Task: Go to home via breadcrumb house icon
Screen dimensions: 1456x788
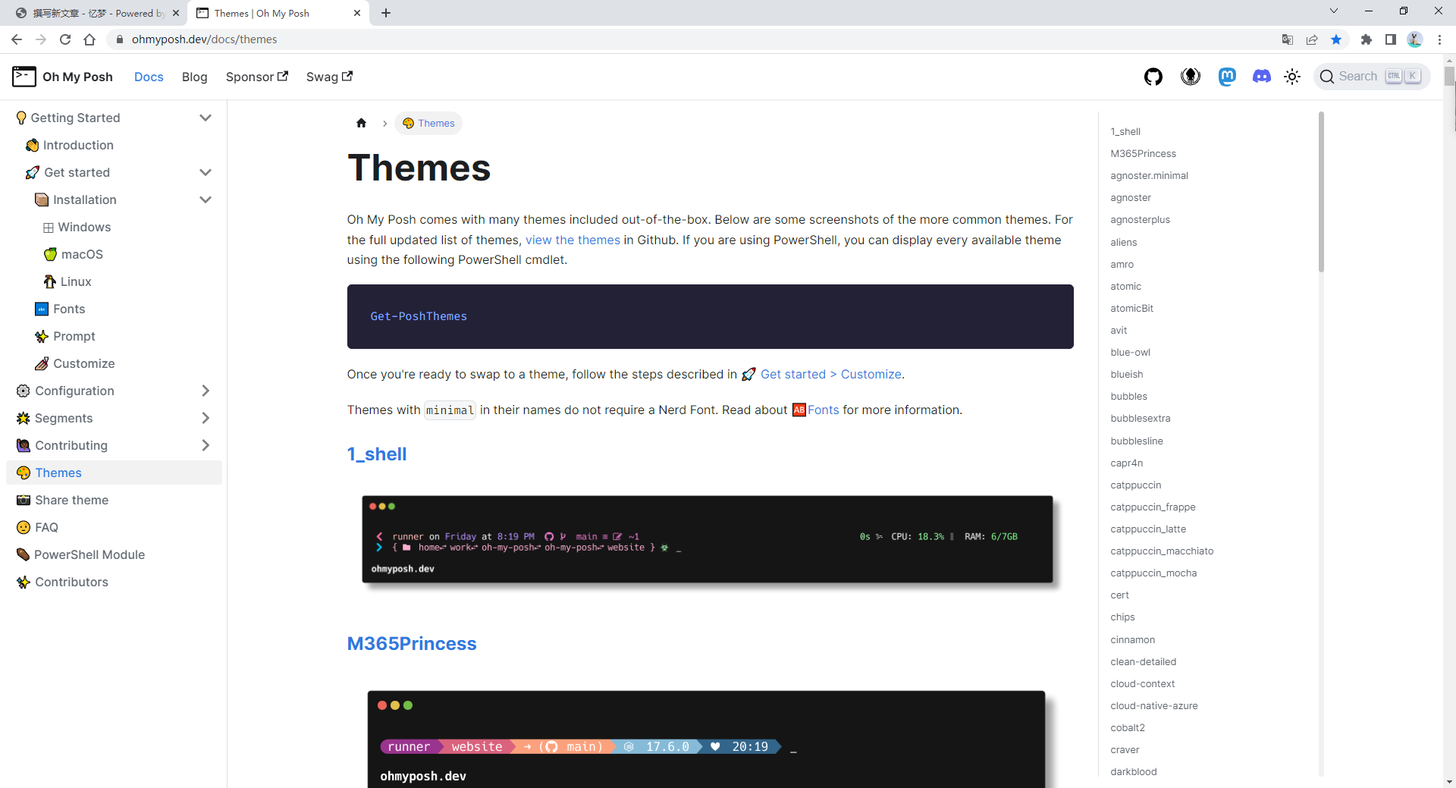Action: click(361, 123)
